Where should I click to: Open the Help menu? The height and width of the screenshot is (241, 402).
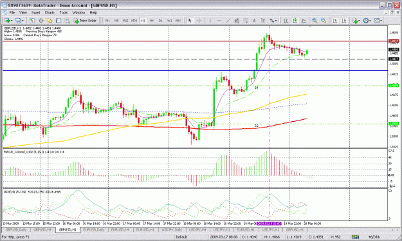(x=93, y=13)
